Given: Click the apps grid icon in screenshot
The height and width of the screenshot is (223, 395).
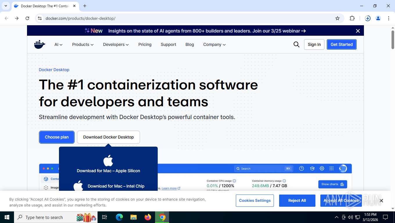Looking at the screenshot, I should (331, 168).
